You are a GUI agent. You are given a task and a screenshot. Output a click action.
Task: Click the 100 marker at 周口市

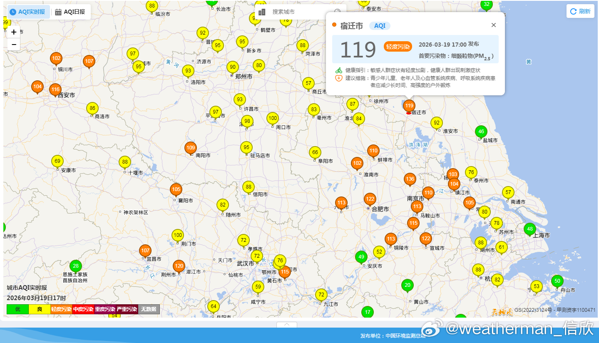[x=272, y=119]
